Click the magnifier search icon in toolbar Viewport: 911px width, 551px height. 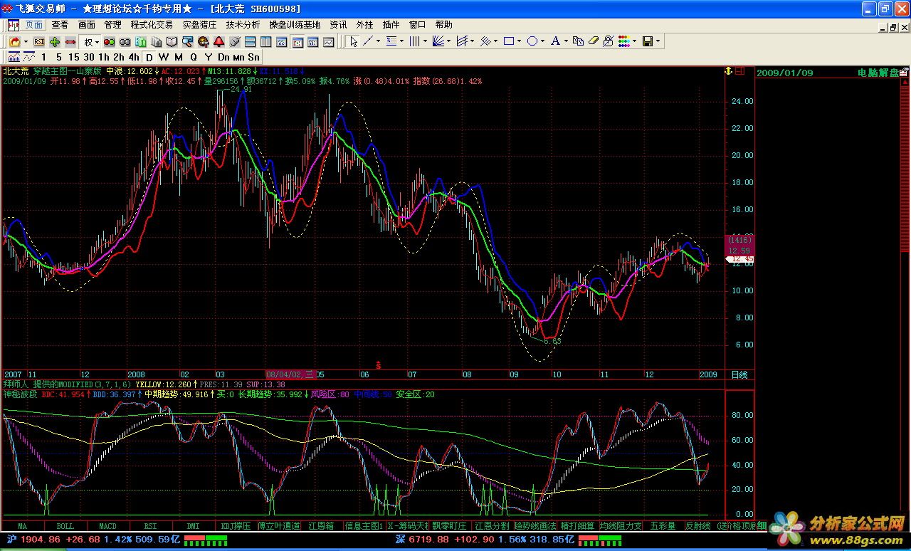pyautogui.click(x=187, y=42)
